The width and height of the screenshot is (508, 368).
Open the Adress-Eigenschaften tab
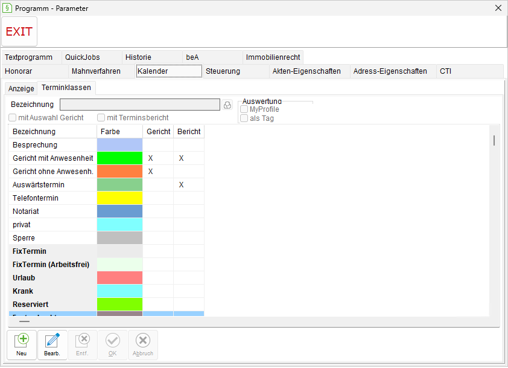point(393,71)
